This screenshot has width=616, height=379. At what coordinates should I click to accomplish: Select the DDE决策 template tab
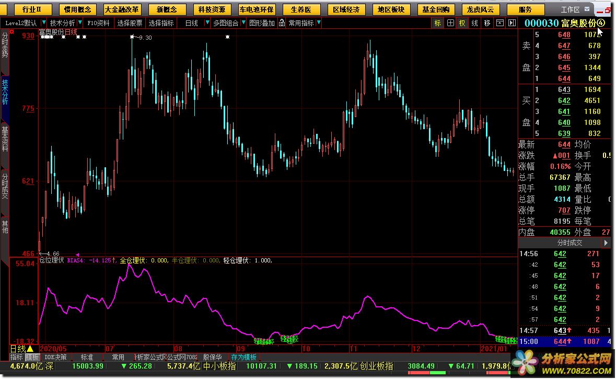point(55,357)
